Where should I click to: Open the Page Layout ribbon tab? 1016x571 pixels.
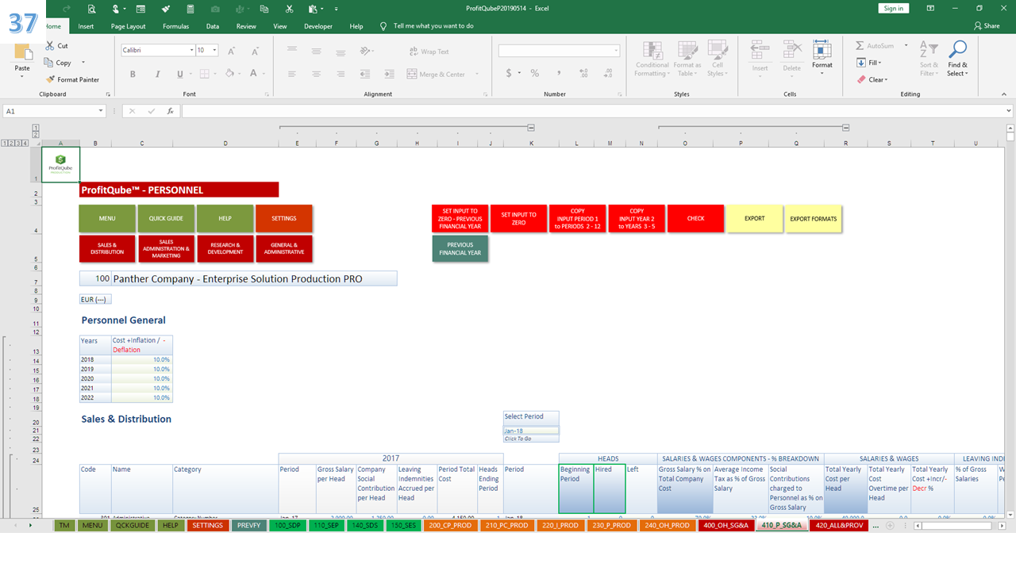(128, 26)
